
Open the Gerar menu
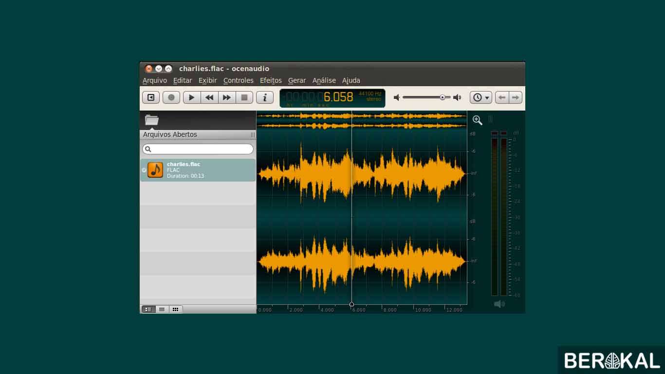(297, 80)
